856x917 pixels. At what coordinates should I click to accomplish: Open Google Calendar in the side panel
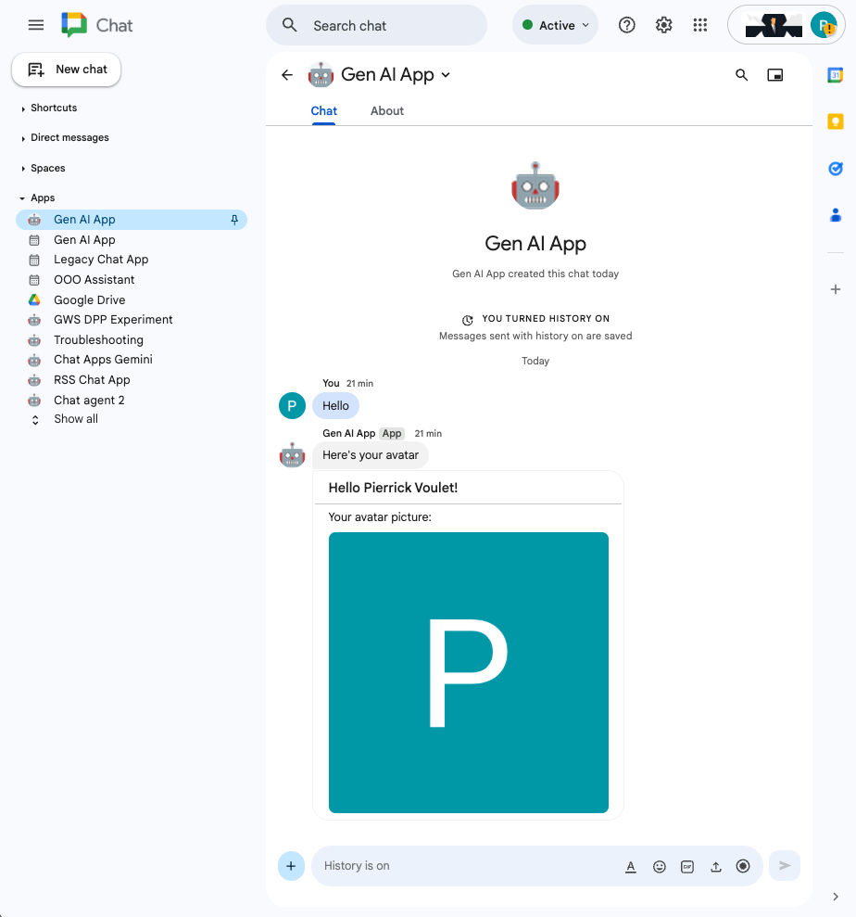point(835,76)
